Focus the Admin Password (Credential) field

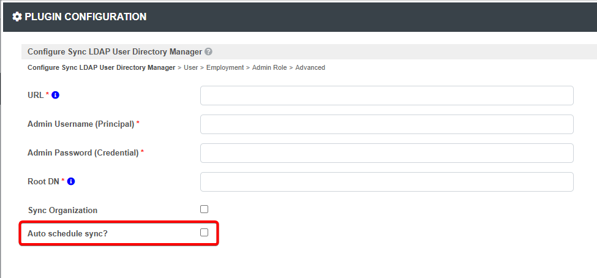[x=387, y=153]
